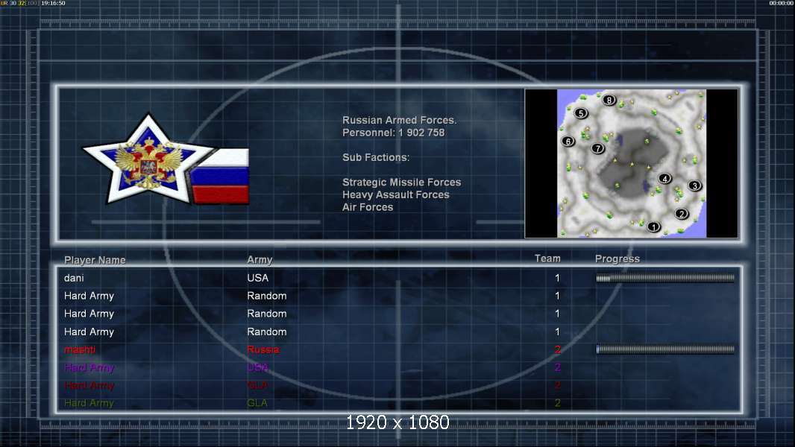The height and width of the screenshot is (447, 795).
Task: Click the red Russia army entry
Action: [x=263, y=350]
